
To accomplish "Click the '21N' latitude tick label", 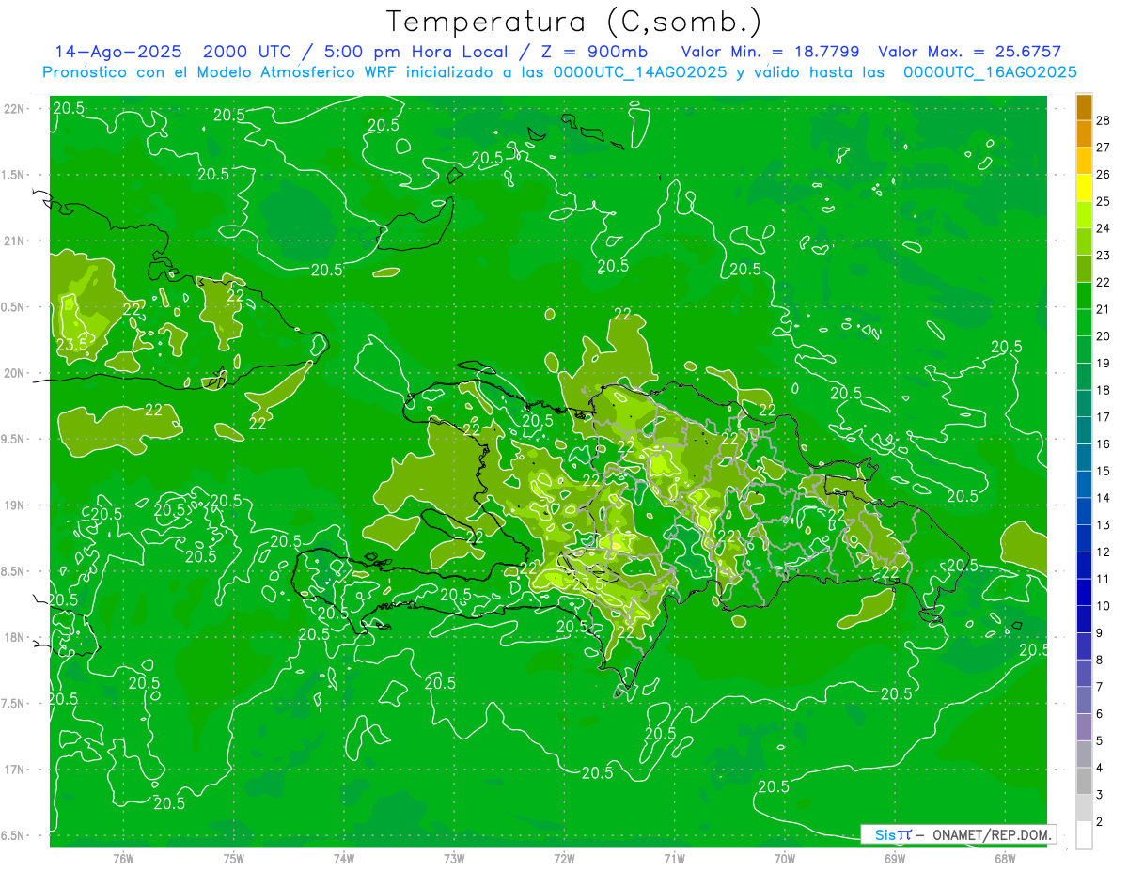I will click(x=16, y=241).
